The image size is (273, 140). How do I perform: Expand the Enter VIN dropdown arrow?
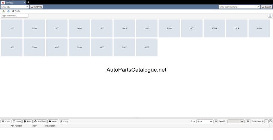pyautogui.click(x=27, y=7)
